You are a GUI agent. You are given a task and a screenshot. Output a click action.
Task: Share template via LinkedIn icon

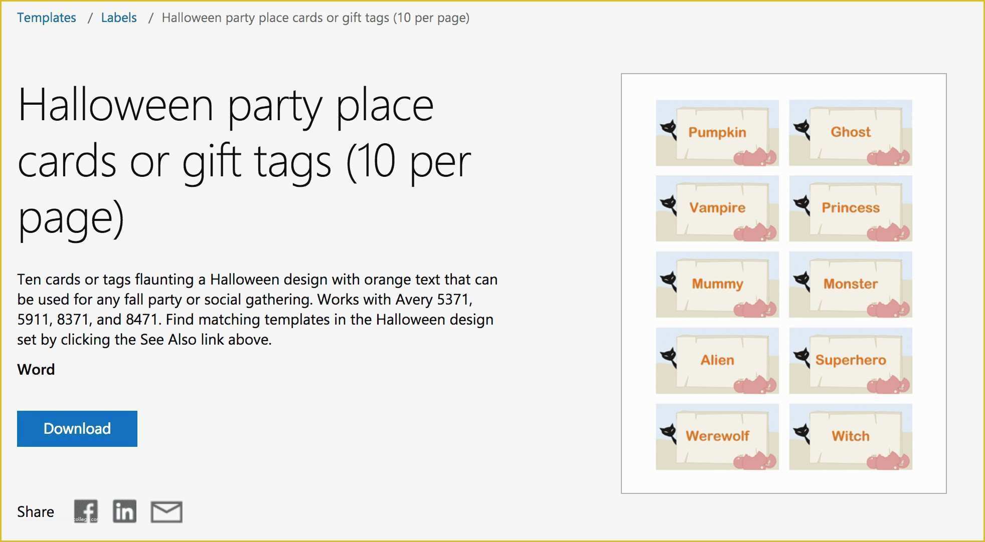(x=124, y=511)
